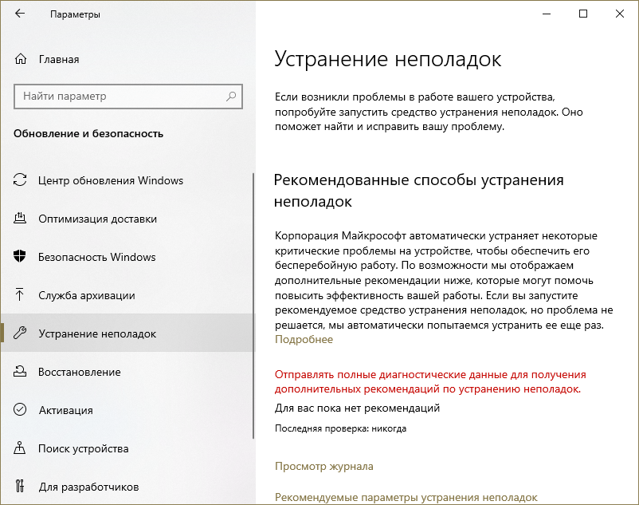Click the Delivery Optimization icon
Screen dimensions: 639x505
pyautogui.click(x=21, y=219)
